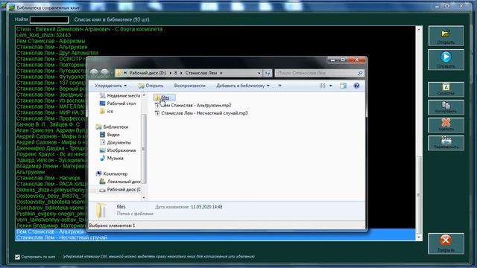Viewport: 477px width, 268px height.
Task: Click folder 8 in the address breadcrumb
Action: [x=176, y=73]
